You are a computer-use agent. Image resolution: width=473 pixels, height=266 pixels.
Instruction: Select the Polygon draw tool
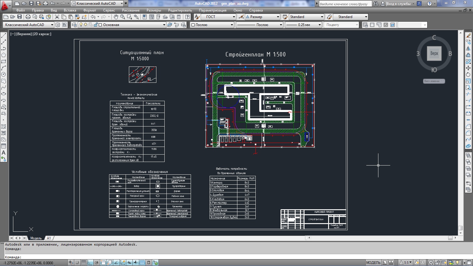coord(4,55)
